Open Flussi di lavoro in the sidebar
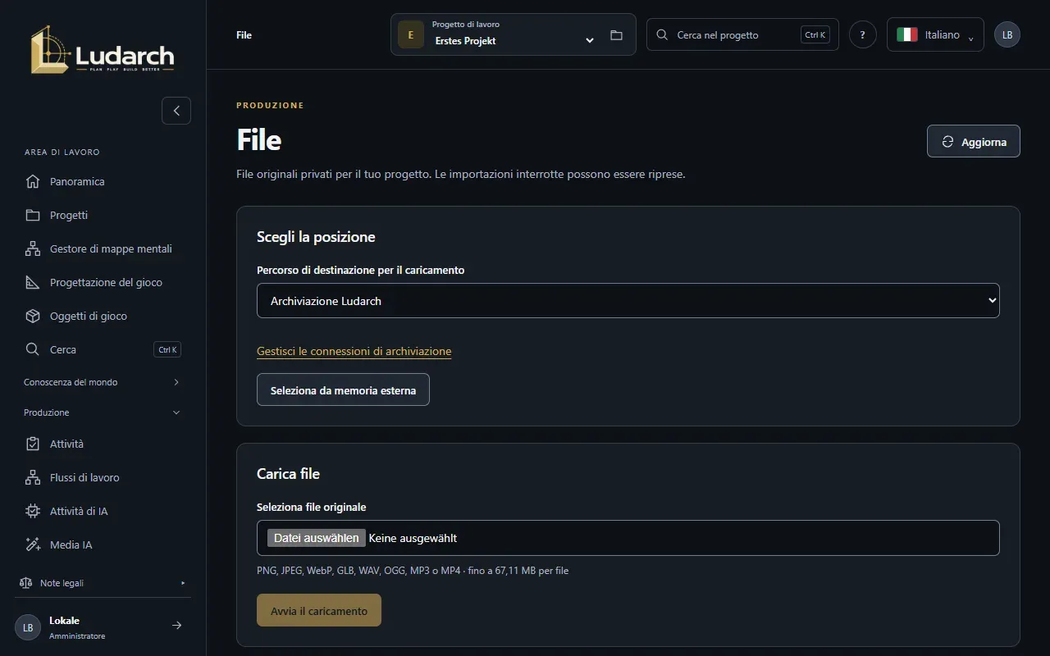 click(103, 477)
